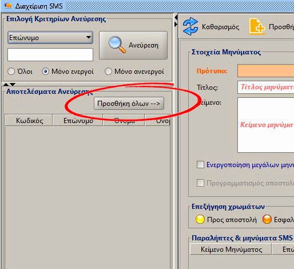Click the Καθαρισμός refresh arrows icon
This screenshot has width=294, height=269.
(190, 26)
